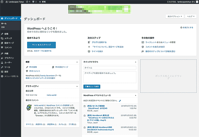Filter comments by 承認済み (1)
This screenshot has width=199, height=137.
[52, 124]
